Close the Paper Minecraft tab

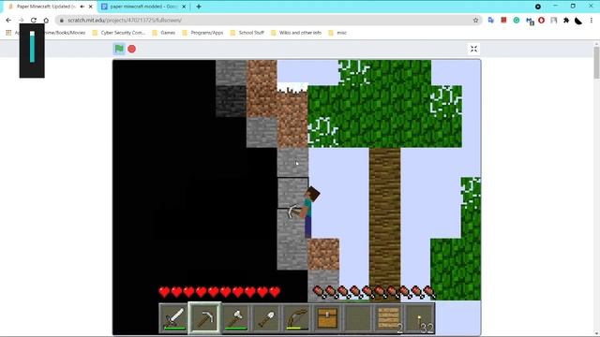[x=91, y=7]
